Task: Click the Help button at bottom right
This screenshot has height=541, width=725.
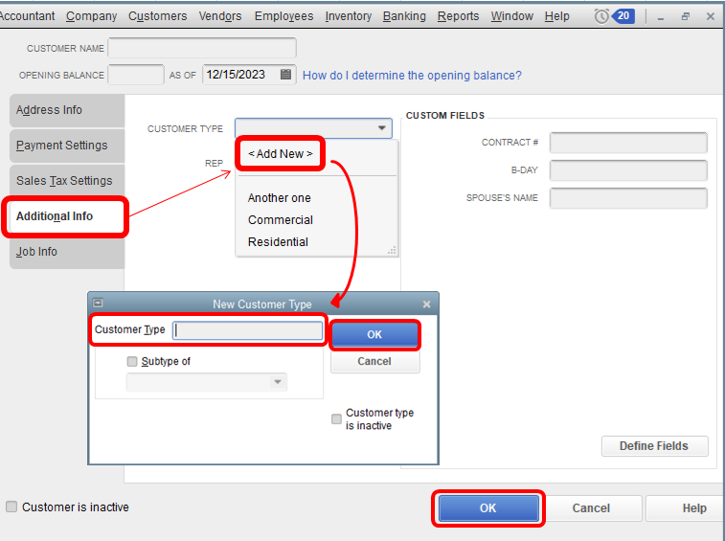Action: point(686,507)
